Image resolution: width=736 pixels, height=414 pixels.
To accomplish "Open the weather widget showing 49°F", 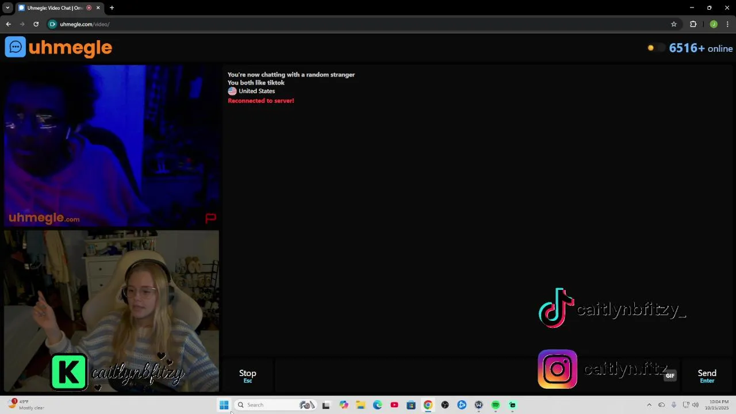I will 25,405.
